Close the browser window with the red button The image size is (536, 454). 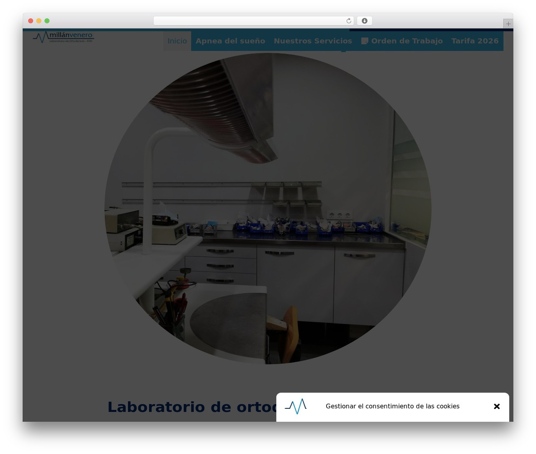click(31, 21)
